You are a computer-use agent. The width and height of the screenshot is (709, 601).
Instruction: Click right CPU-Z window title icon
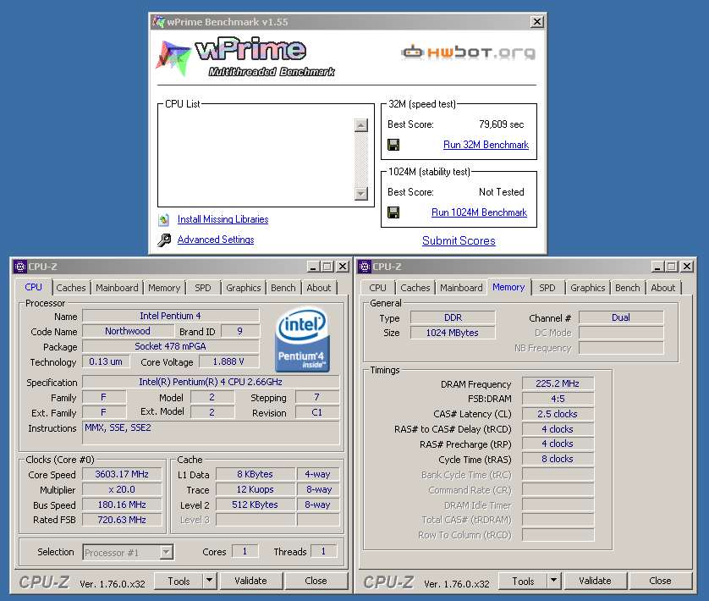[365, 267]
